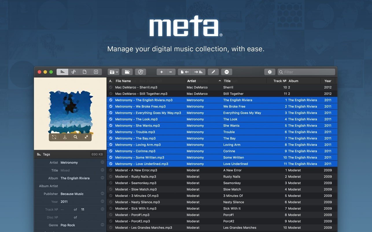Click the magnifier search artwork icon

[75, 137]
